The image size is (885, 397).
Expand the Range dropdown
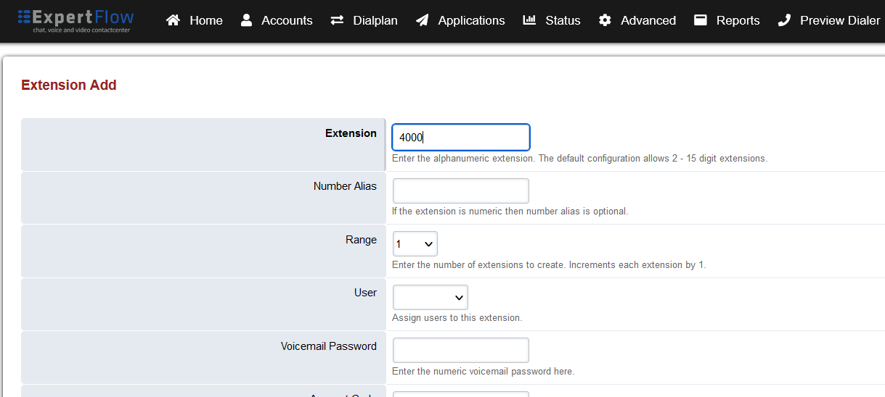click(415, 244)
